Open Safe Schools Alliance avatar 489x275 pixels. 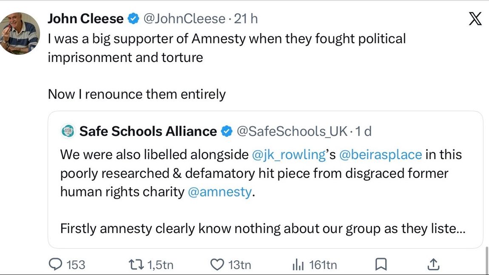[x=68, y=131]
